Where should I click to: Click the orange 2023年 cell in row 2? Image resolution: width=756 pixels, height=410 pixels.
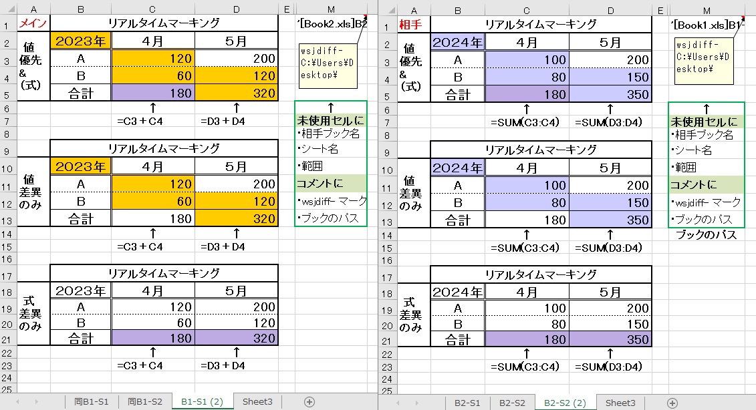pos(80,41)
